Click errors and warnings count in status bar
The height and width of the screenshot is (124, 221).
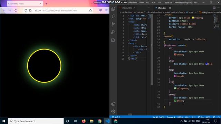(116, 117)
